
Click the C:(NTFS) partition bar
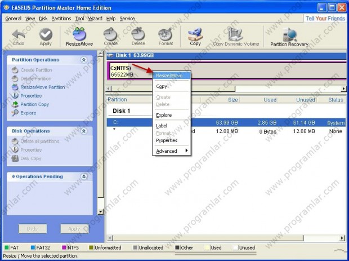point(227,70)
